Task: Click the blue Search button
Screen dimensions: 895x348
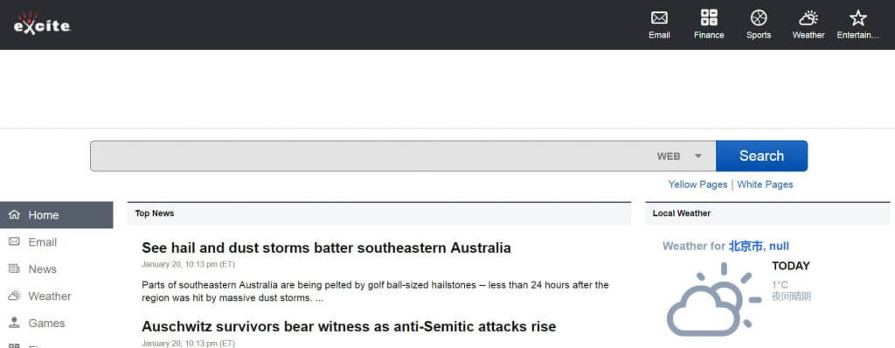Action: pyautogui.click(x=761, y=156)
